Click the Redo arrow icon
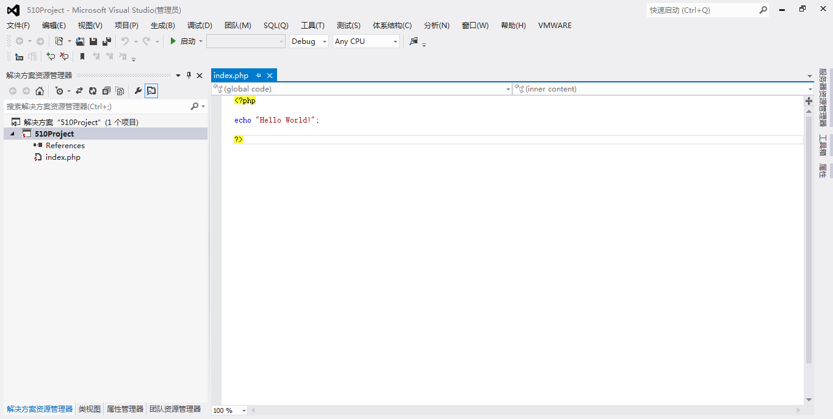 (x=146, y=41)
